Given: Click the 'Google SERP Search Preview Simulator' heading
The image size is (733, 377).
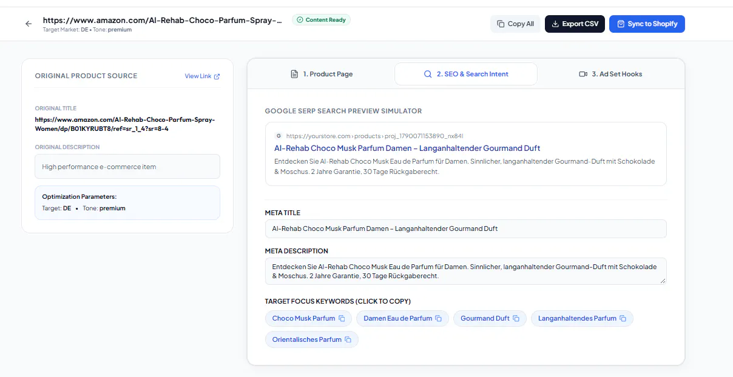Looking at the screenshot, I should [x=343, y=111].
